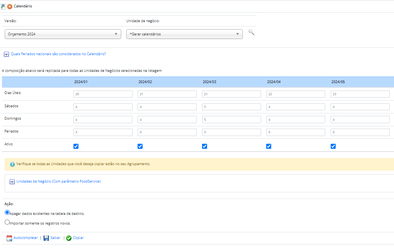The image size is (394, 251).
Task: Click the Salvar floppy disk icon
Action: click(46, 238)
